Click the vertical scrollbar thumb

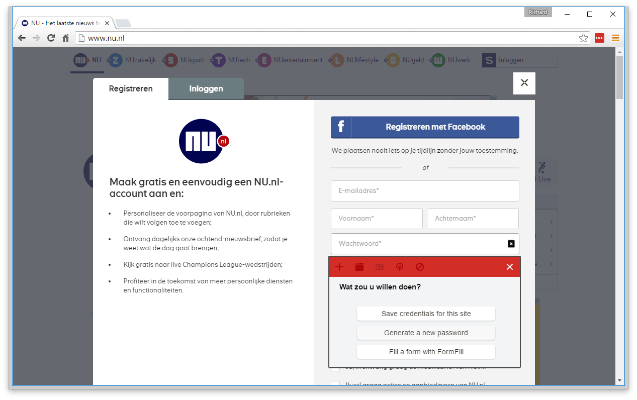[619, 78]
